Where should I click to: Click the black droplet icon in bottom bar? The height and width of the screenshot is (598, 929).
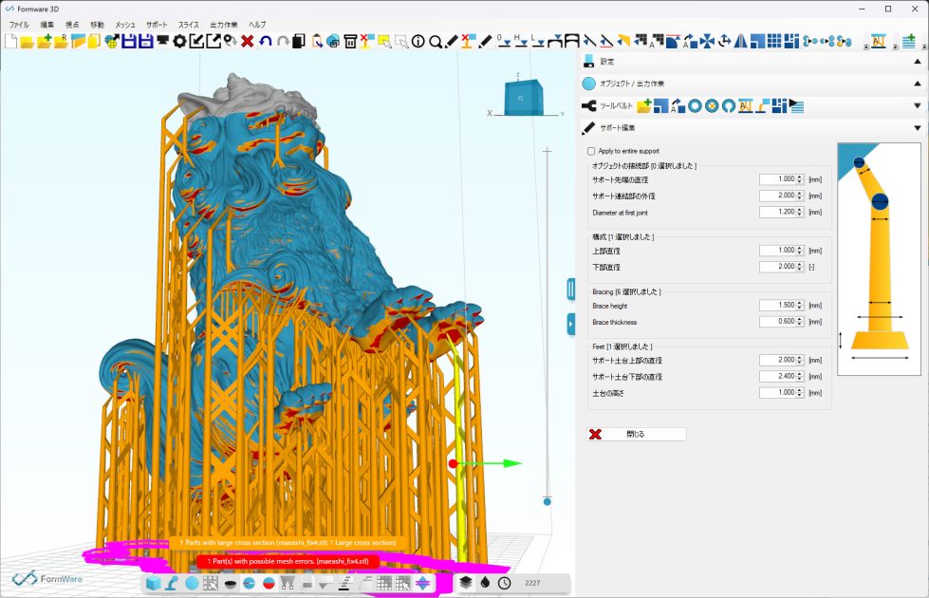(x=485, y=583)
